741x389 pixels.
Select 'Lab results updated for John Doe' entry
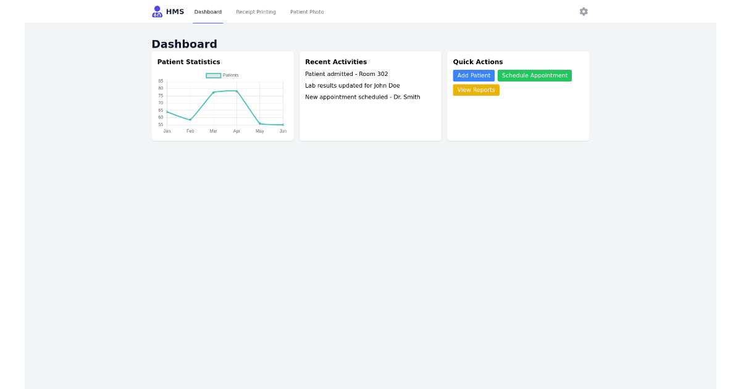352,85
